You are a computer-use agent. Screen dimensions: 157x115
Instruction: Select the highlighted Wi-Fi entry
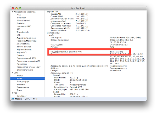pyautogui.click(x=27, y=78)
